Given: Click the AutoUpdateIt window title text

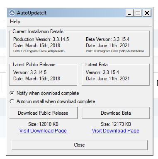Looking at the screenshot, I should (32, 13).
